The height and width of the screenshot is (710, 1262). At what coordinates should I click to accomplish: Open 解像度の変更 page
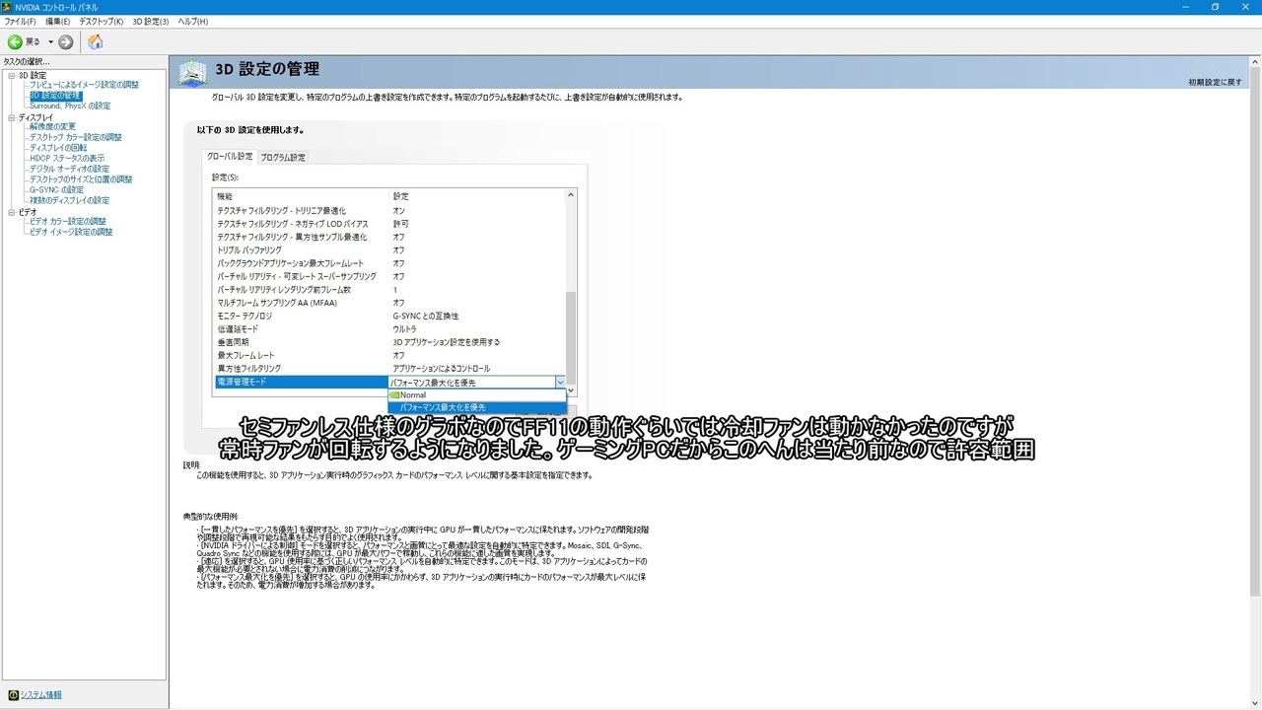point(52,127)
